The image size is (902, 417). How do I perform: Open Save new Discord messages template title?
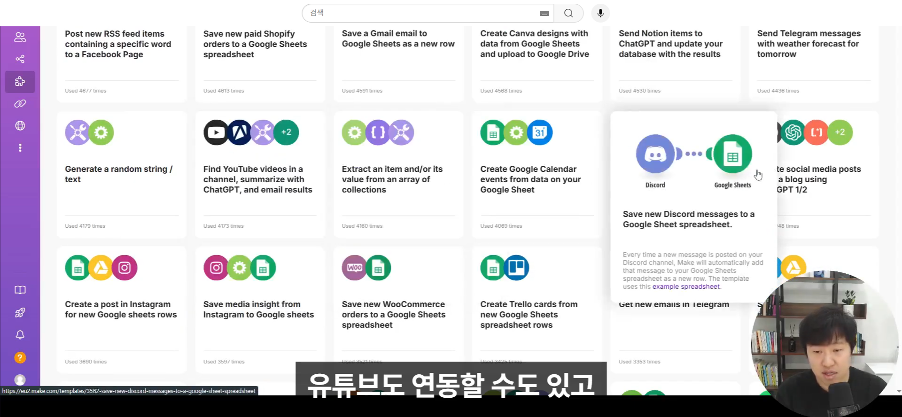689,219
